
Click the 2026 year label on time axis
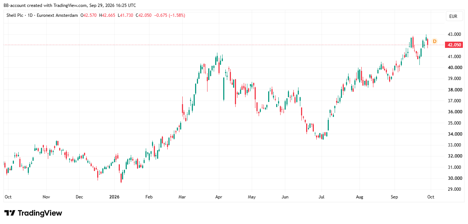114,197
